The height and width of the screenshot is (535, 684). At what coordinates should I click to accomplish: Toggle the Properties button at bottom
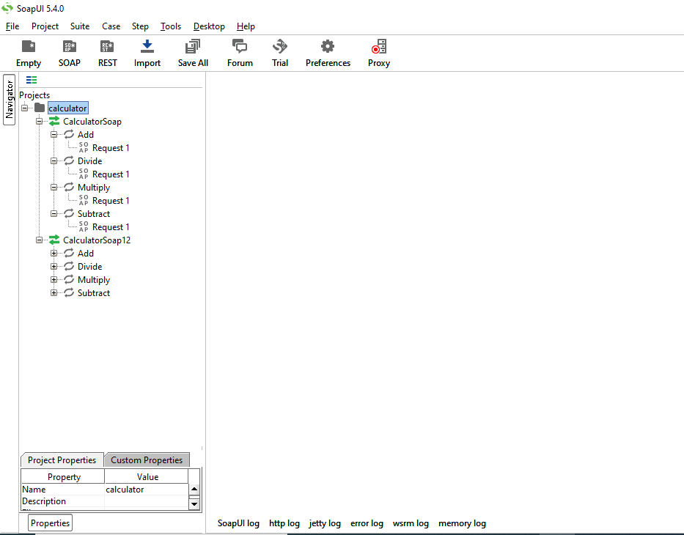50,523
